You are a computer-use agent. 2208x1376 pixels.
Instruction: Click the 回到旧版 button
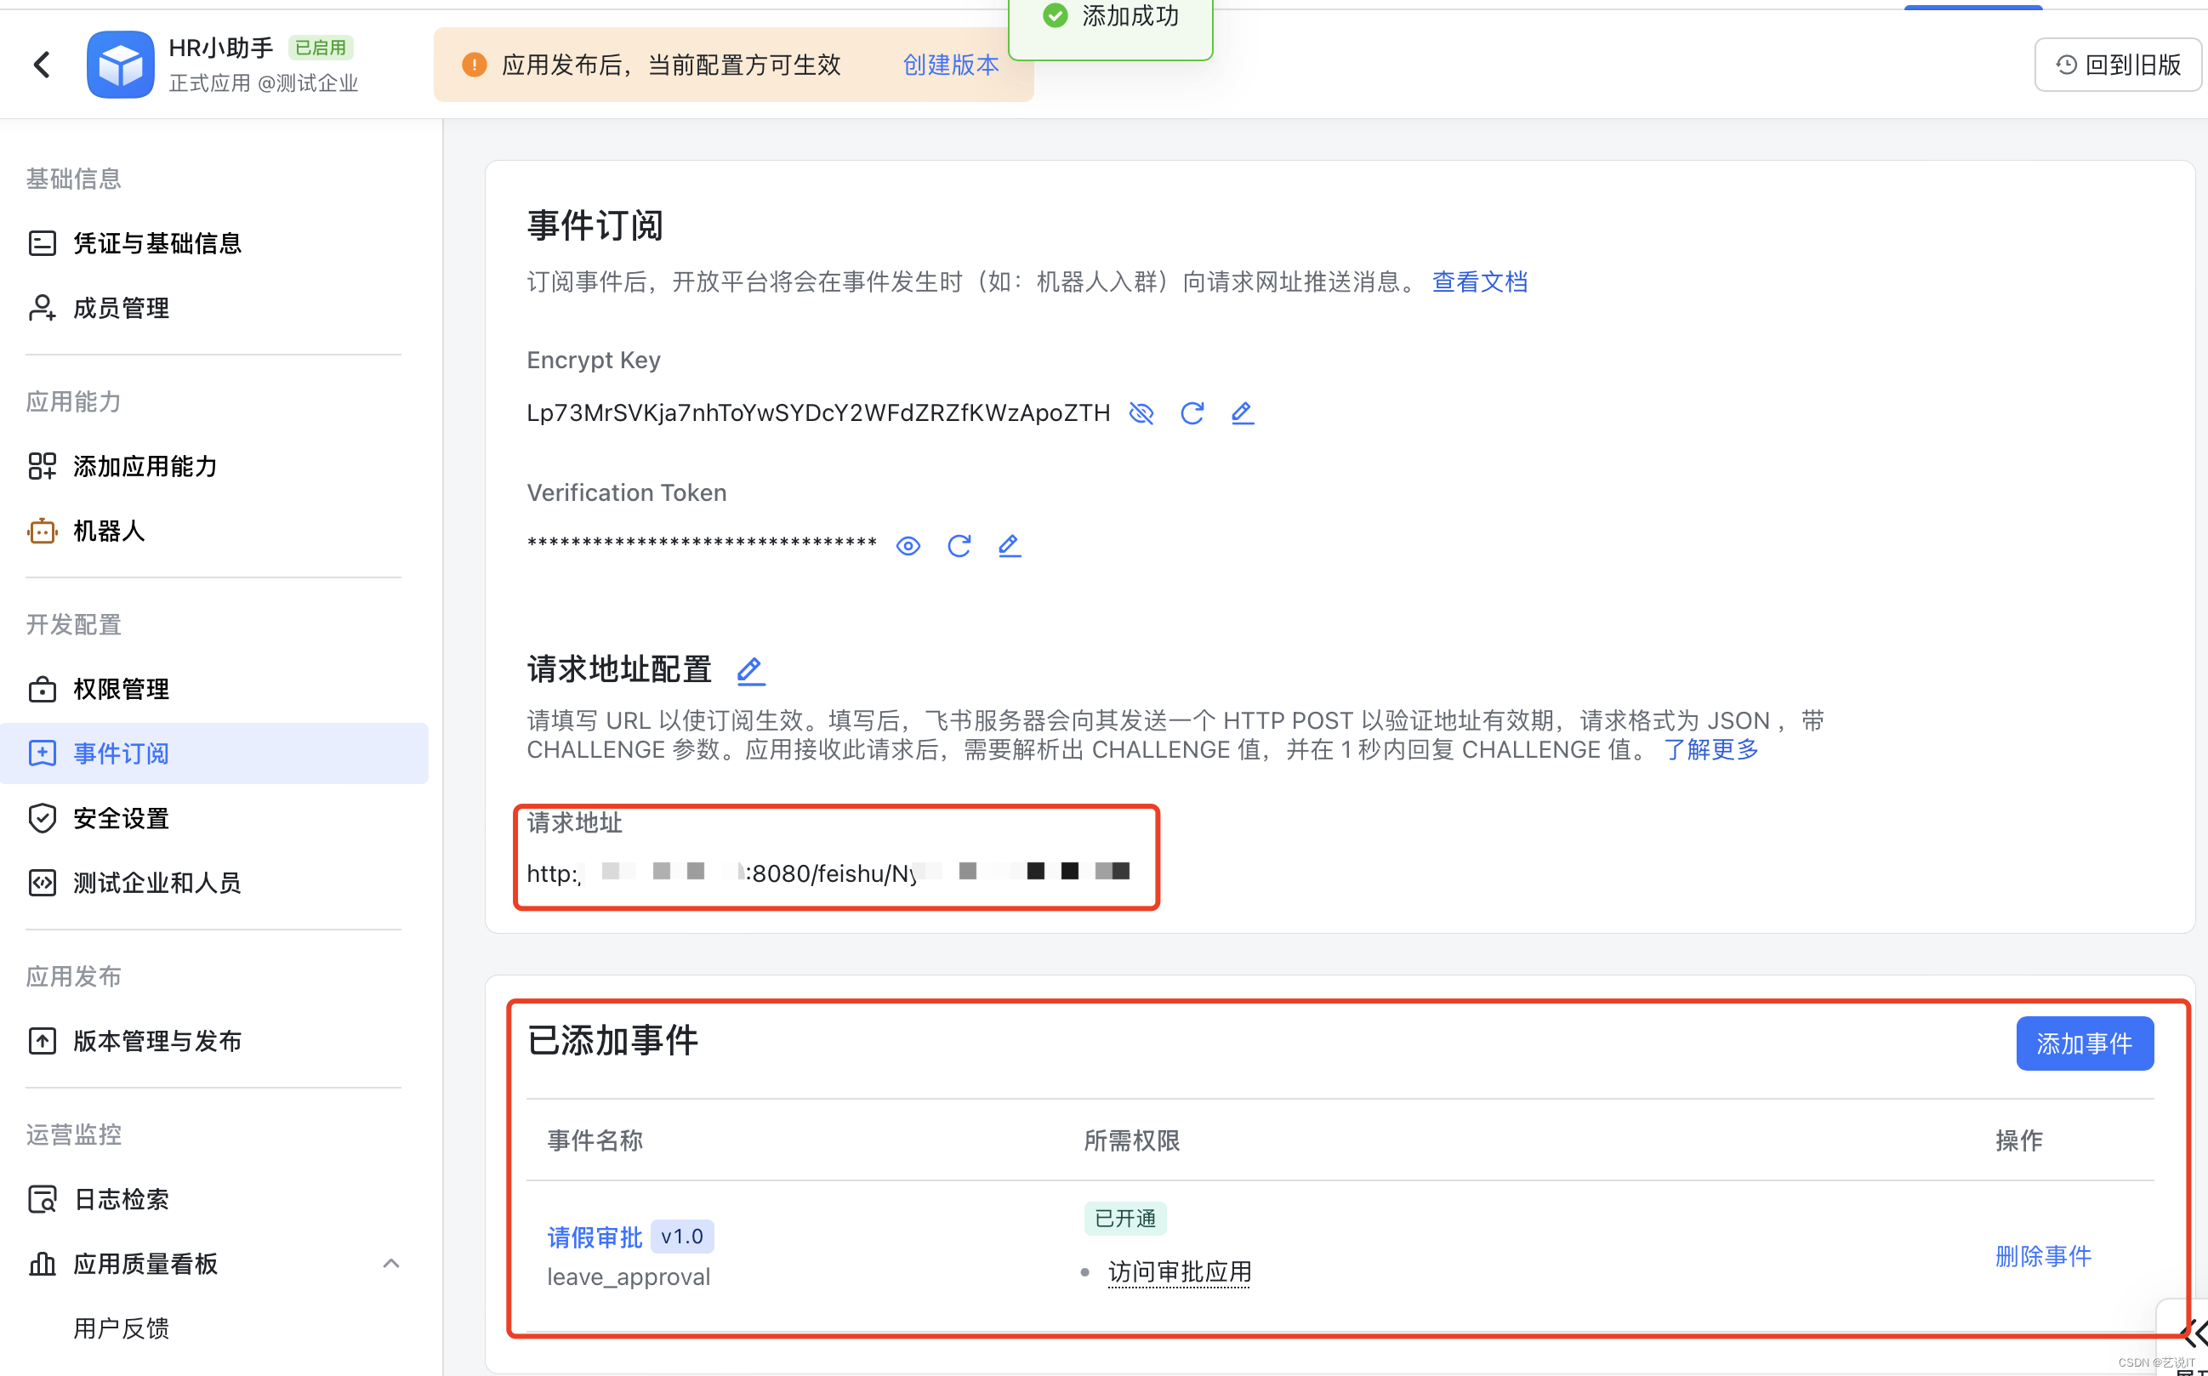coord(2118,65)
